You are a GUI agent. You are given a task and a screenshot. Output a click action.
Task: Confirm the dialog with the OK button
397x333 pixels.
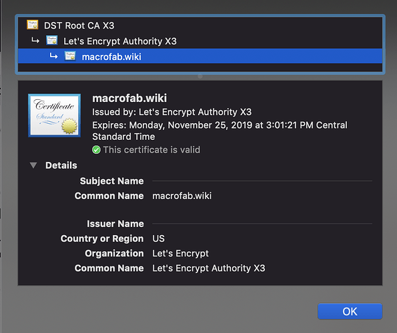[350, 311]
